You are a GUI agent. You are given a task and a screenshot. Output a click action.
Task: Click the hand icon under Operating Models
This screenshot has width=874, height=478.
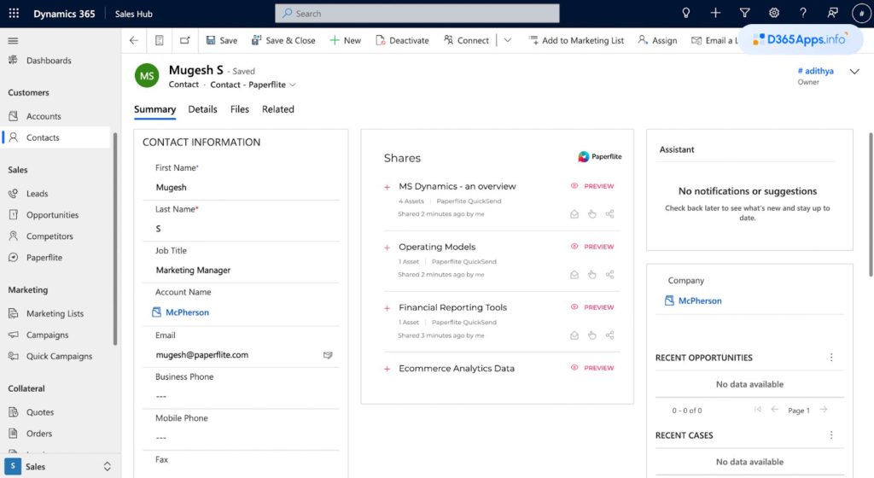click(592, 275)
